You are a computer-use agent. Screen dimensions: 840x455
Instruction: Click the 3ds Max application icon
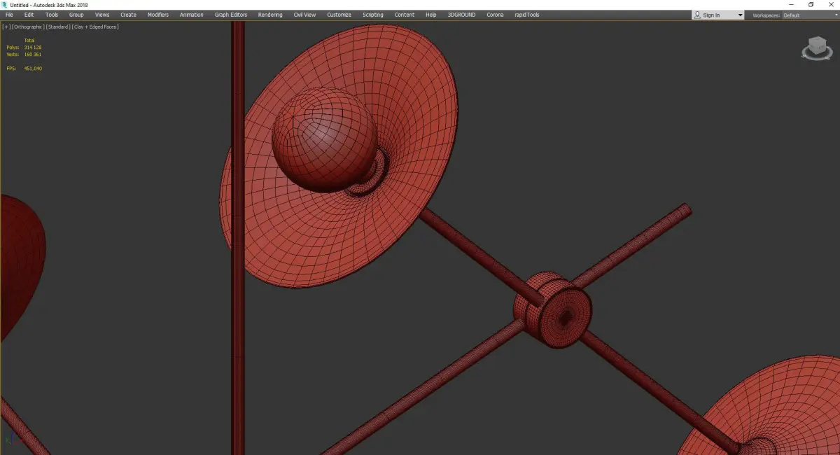tap(4, 4)
